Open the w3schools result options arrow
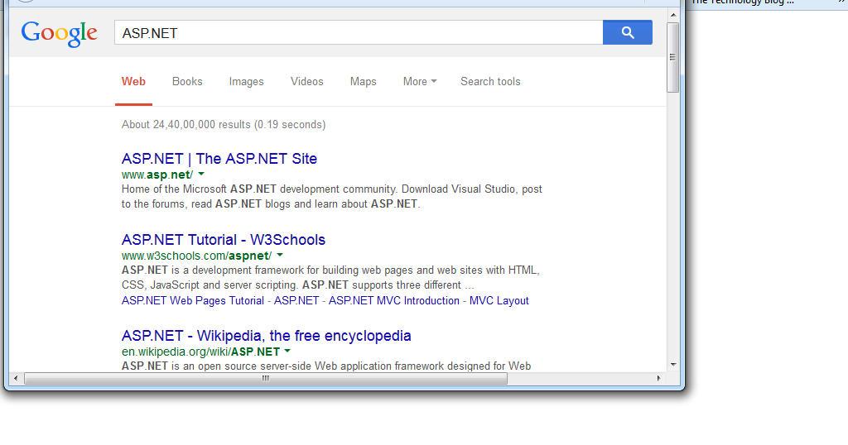The height and width of the screenshot is (445, 848). tap(280, 256)
